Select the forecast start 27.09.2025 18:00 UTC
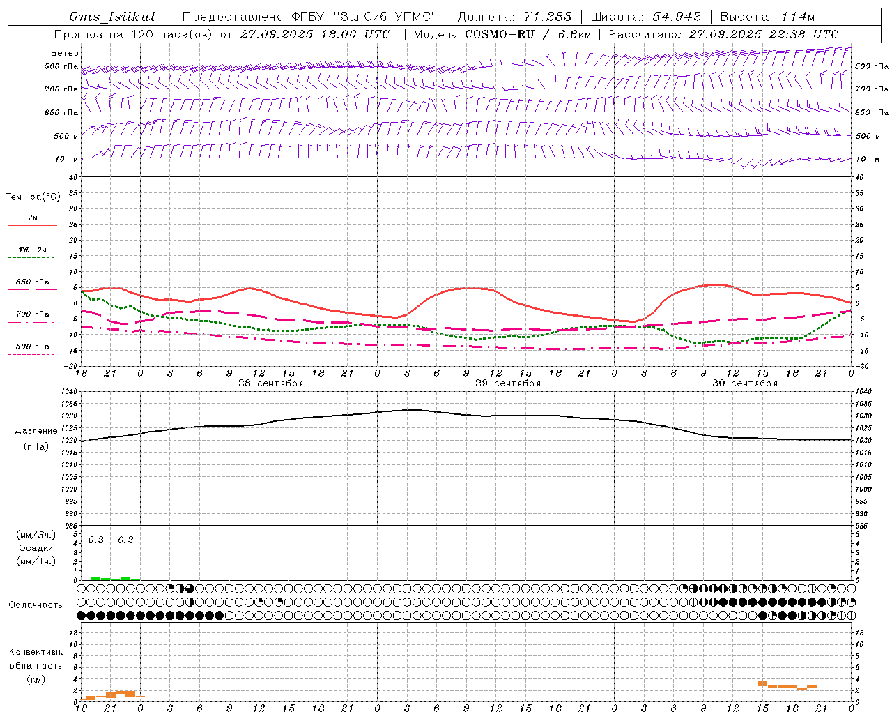The width and height of the screenshot is (892, 714). [x=315, y=34]
